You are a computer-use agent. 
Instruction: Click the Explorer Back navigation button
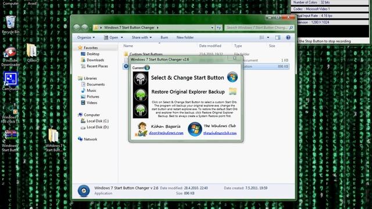click(x=77, y=27)
